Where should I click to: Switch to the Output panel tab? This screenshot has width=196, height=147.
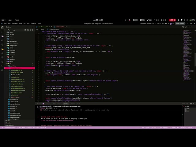pos(48,104)
